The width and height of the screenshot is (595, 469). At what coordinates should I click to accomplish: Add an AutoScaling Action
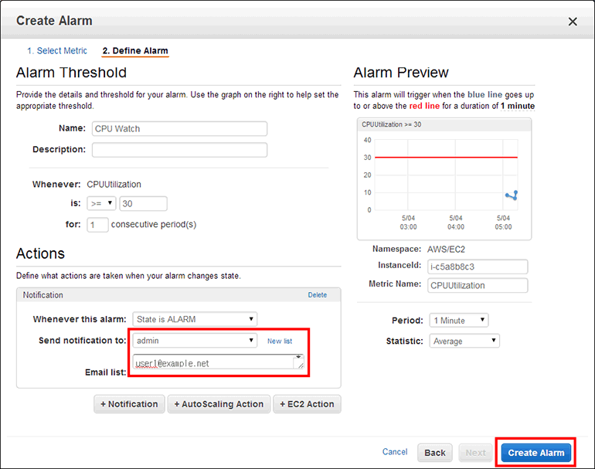point(219,404)
